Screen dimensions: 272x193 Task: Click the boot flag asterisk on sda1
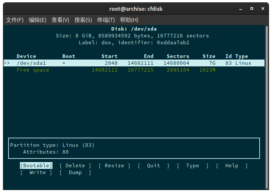pyautogui.click(x=64, y=63)
